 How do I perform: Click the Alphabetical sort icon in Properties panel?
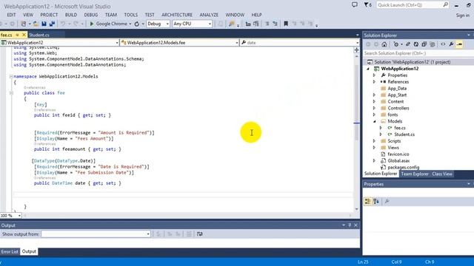pyautogui.click(x=376, y=201)
